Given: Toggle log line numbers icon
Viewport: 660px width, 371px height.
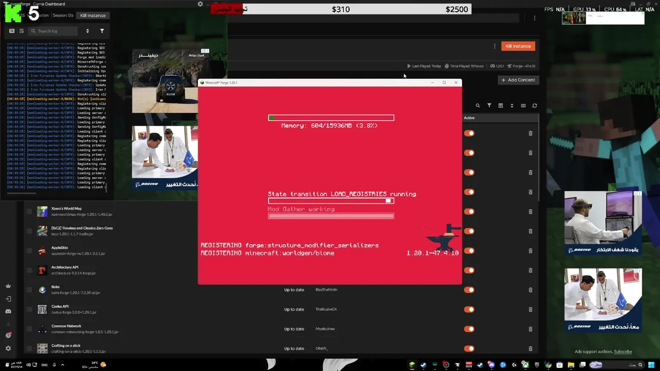Looking at the screenshot, I should pyautogui.click(x=12, y=31).
